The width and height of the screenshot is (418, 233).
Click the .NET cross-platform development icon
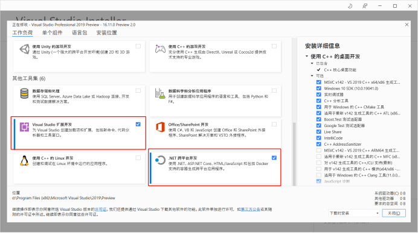(x=160, y=160)
